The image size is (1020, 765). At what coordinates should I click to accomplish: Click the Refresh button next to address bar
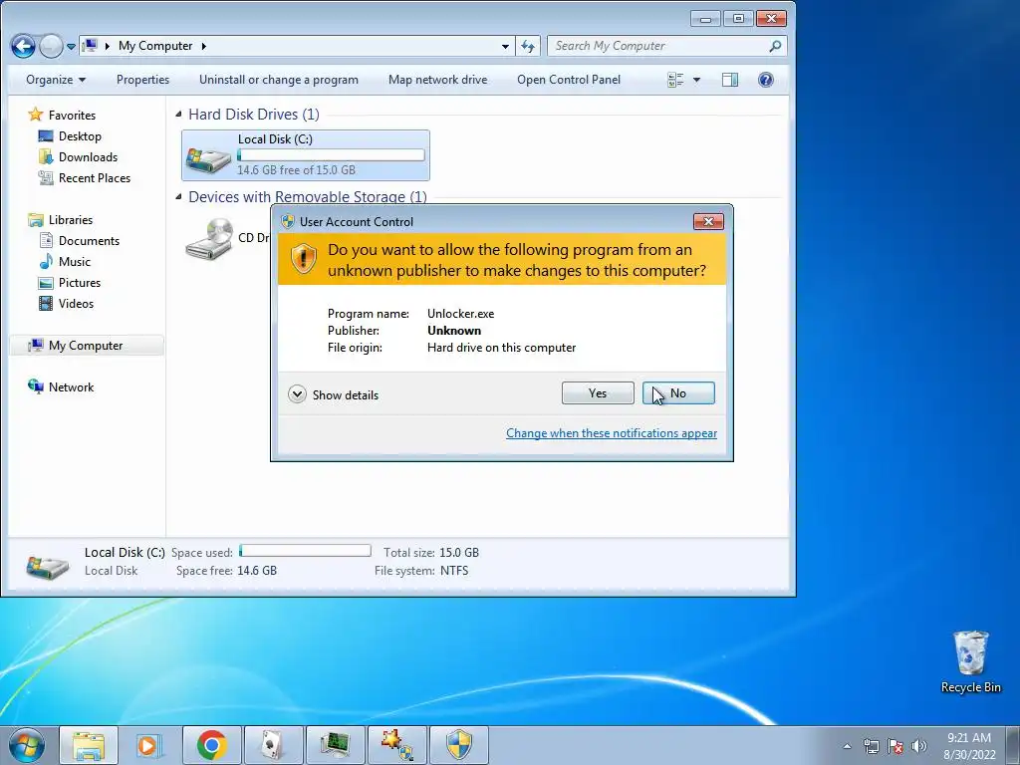[x=528, y=46]
